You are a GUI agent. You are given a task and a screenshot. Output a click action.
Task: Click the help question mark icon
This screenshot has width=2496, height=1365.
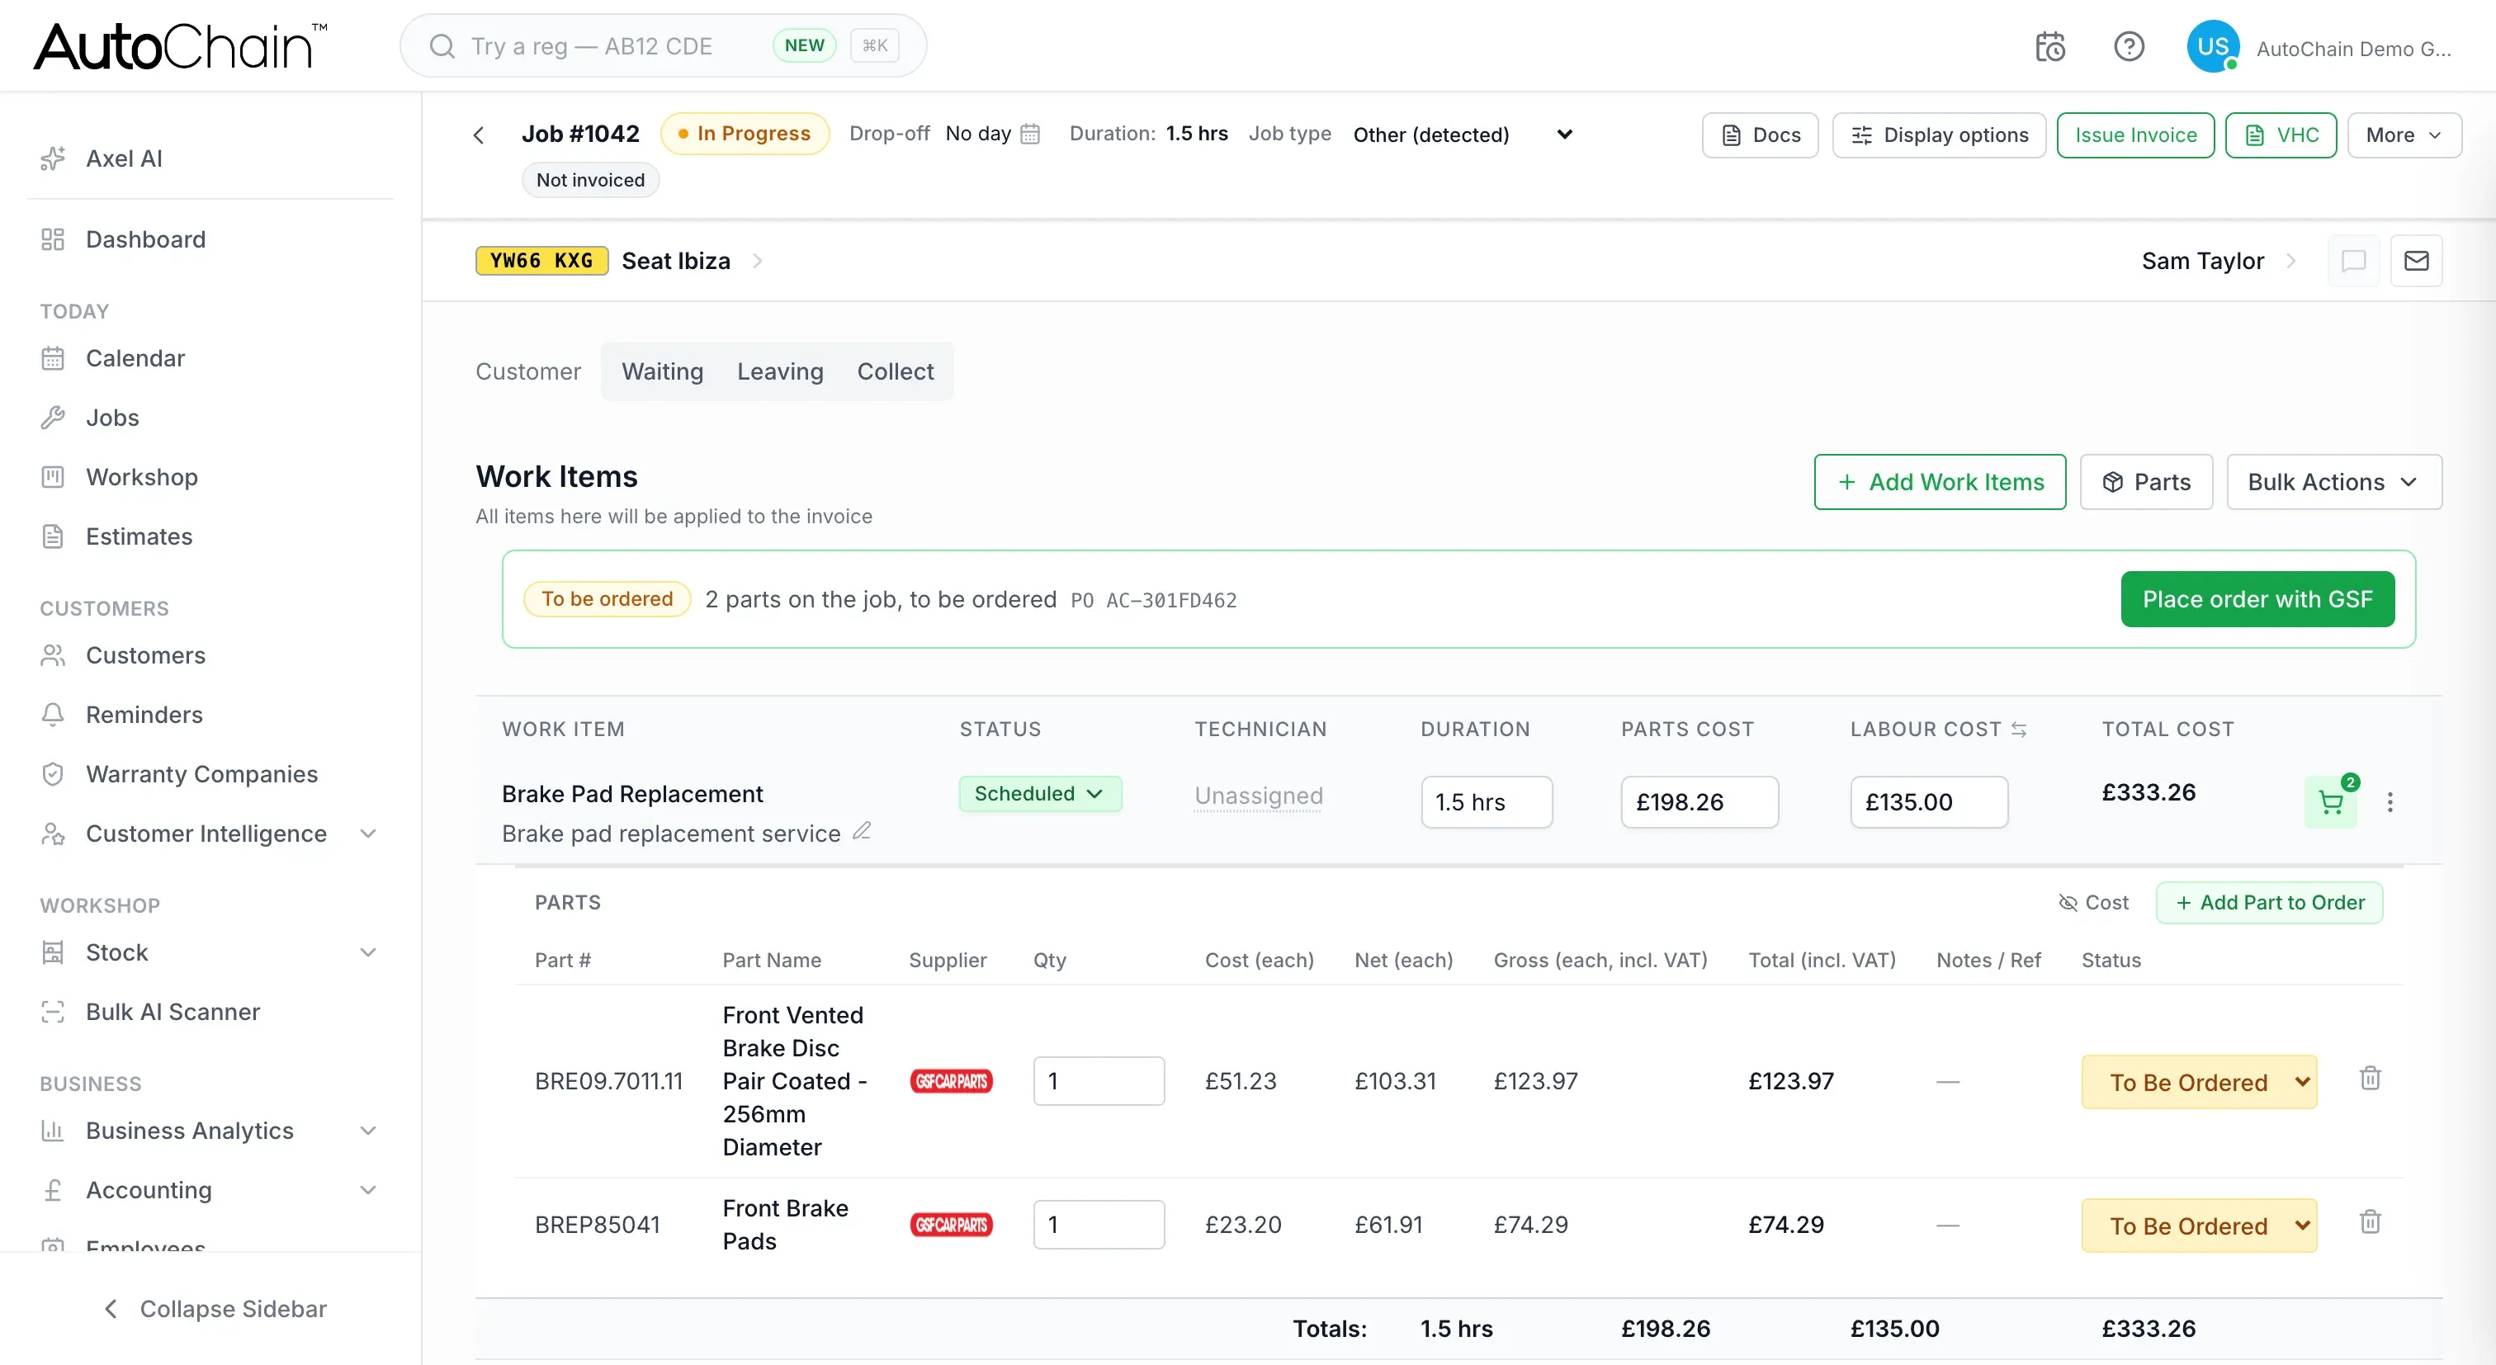tap(2129, 46)
